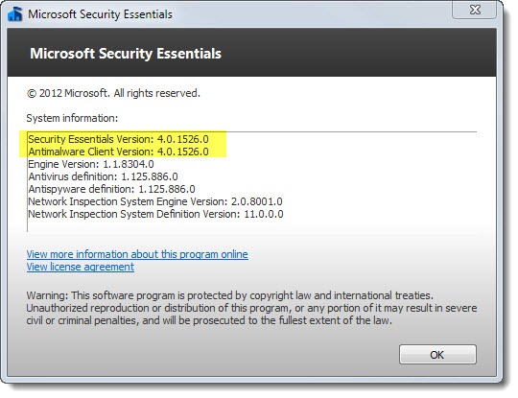Screen dimensions: 518x398
Task: Click the OK button
Action: click(437, 355)
